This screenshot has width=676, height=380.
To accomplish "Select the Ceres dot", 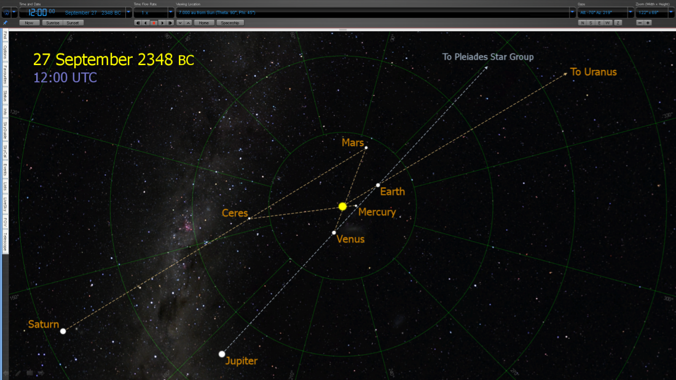I will tap(249, 219).
